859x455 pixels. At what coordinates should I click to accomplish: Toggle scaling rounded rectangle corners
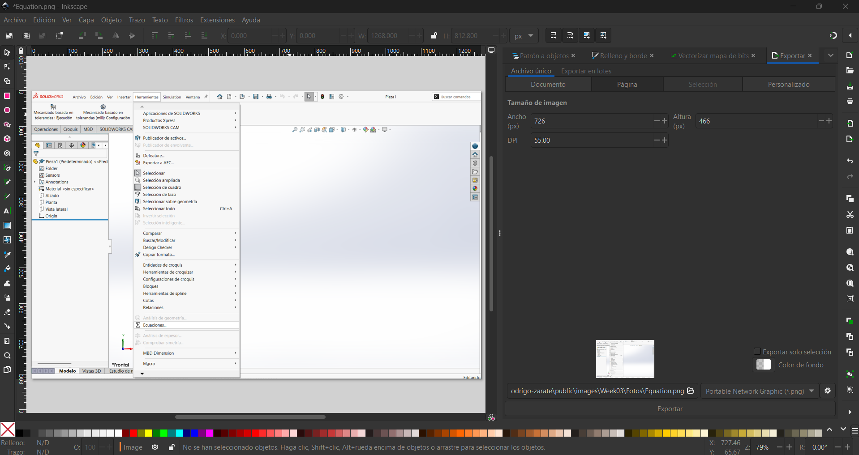(570, 35)
